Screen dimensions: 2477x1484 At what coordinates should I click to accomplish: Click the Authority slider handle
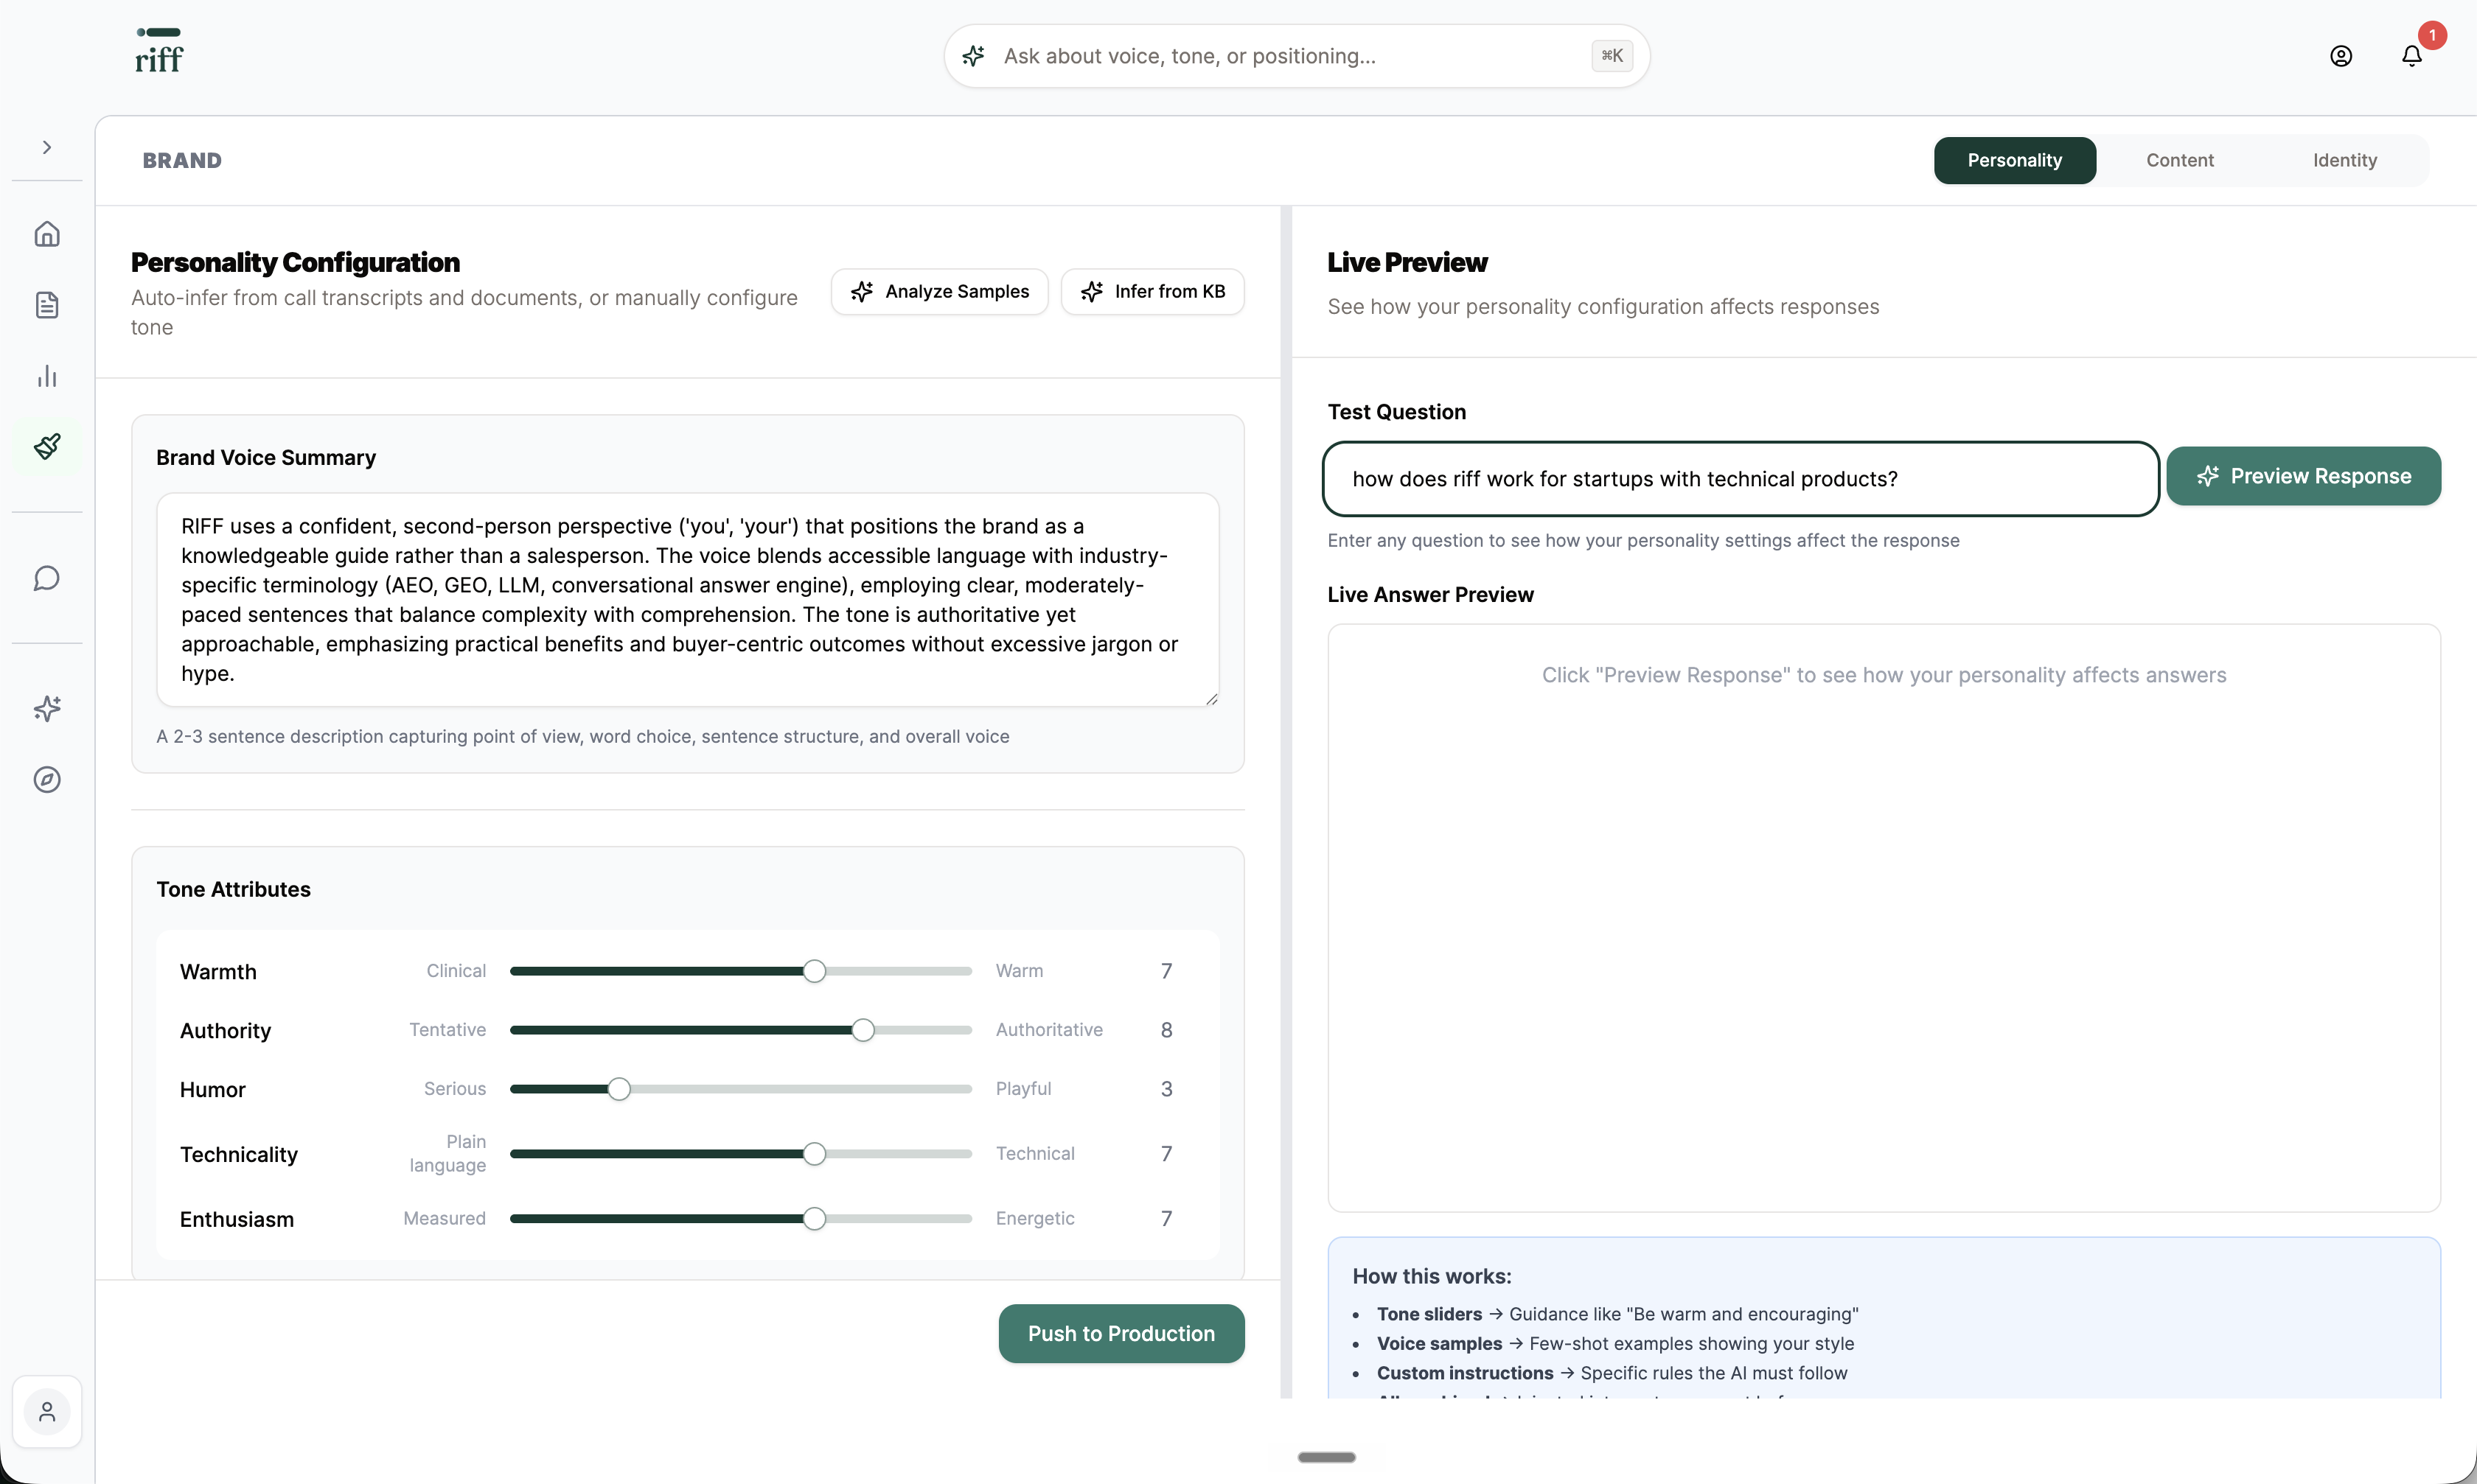863,1030
